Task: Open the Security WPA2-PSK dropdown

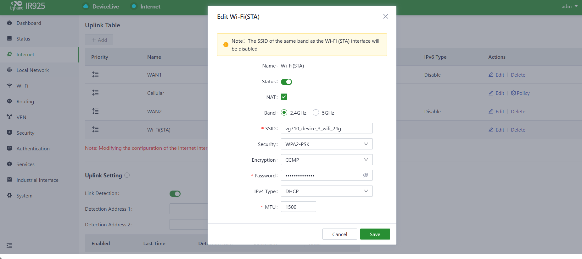Action: pos(327,144)
